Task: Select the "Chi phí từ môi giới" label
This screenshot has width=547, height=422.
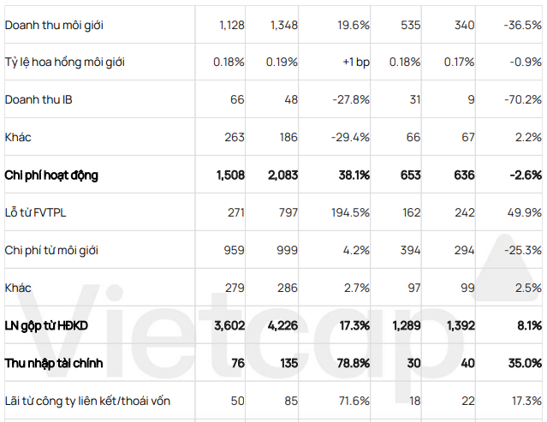Action: pos(52,251)
